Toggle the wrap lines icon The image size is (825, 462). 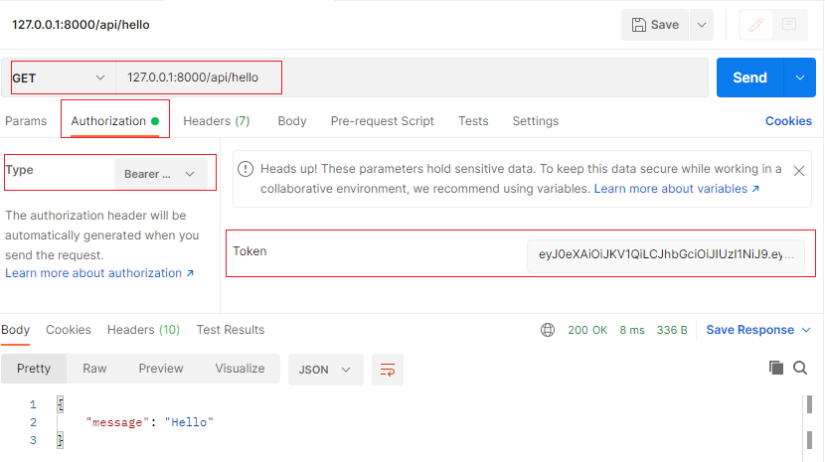[x=387, y=370]
